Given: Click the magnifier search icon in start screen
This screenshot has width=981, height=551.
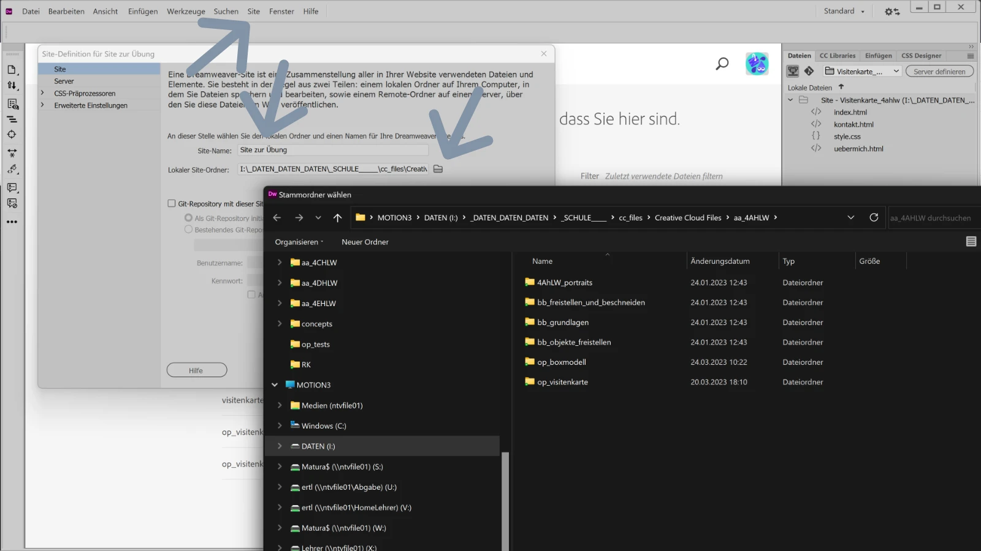Looking at the screenshot, I should (x=722, y=64).
